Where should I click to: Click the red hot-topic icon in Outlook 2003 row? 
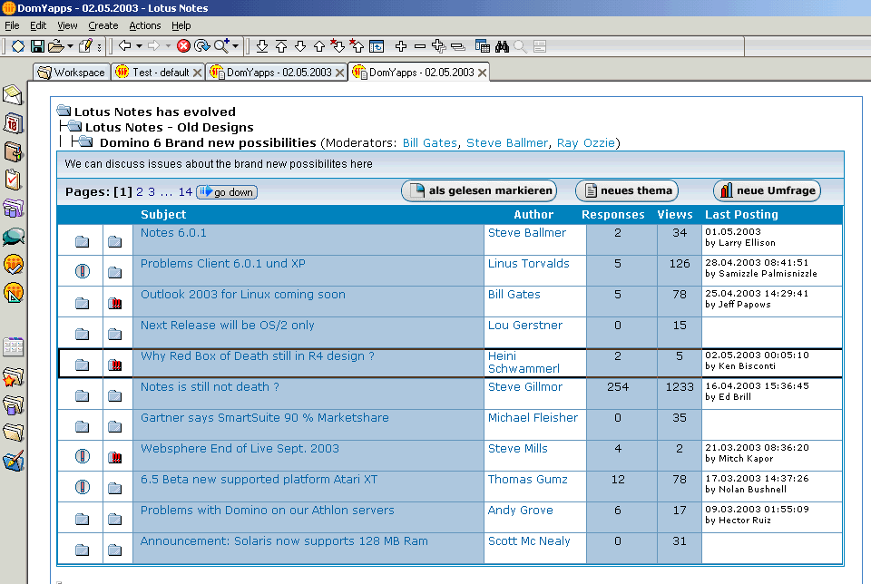coord(115,303)
